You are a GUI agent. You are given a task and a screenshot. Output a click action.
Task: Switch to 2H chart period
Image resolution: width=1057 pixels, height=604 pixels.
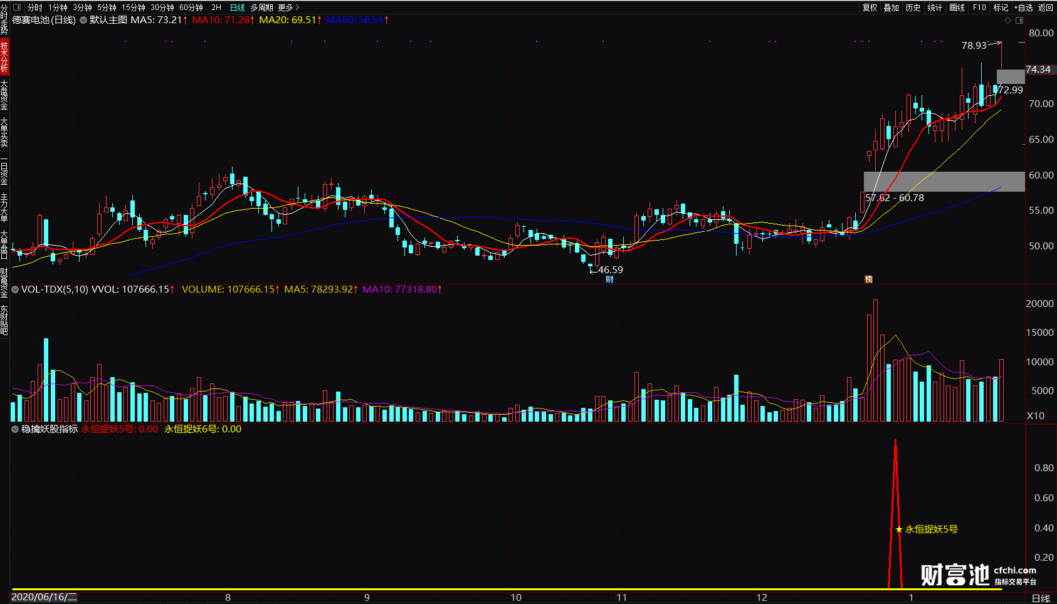216,8
